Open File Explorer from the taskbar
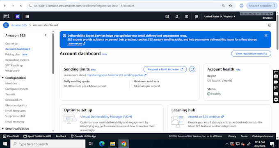Viewport: 279px width, 148px height. [113, 144]
